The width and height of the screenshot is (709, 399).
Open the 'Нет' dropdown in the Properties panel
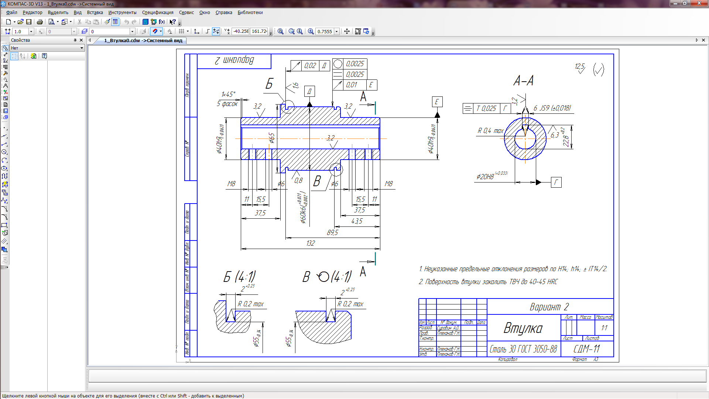[x=47, y=48]
